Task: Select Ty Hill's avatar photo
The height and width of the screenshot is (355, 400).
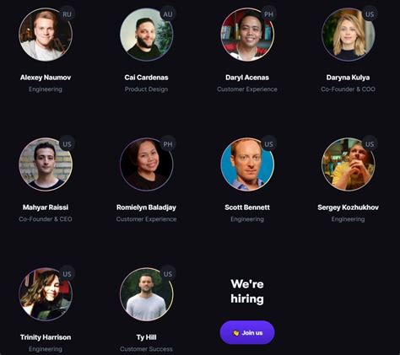Action: point(147,294)
